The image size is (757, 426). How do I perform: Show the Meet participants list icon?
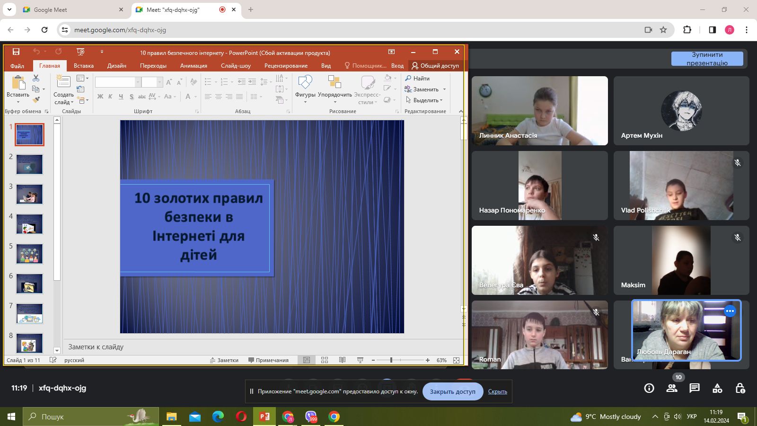tap(672, 388)
